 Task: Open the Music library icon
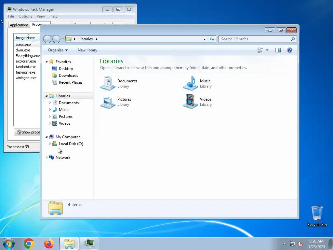coord(191,83)
